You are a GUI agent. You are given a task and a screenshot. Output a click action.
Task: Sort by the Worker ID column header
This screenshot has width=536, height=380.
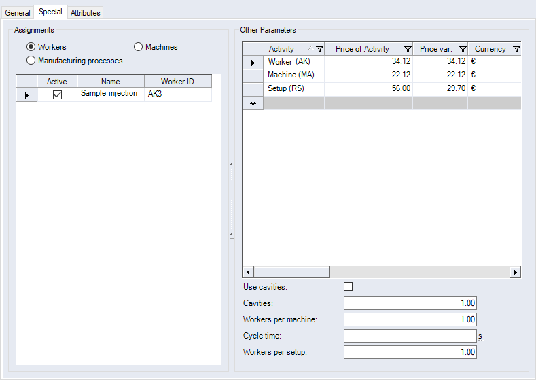[x=177, y=82]
